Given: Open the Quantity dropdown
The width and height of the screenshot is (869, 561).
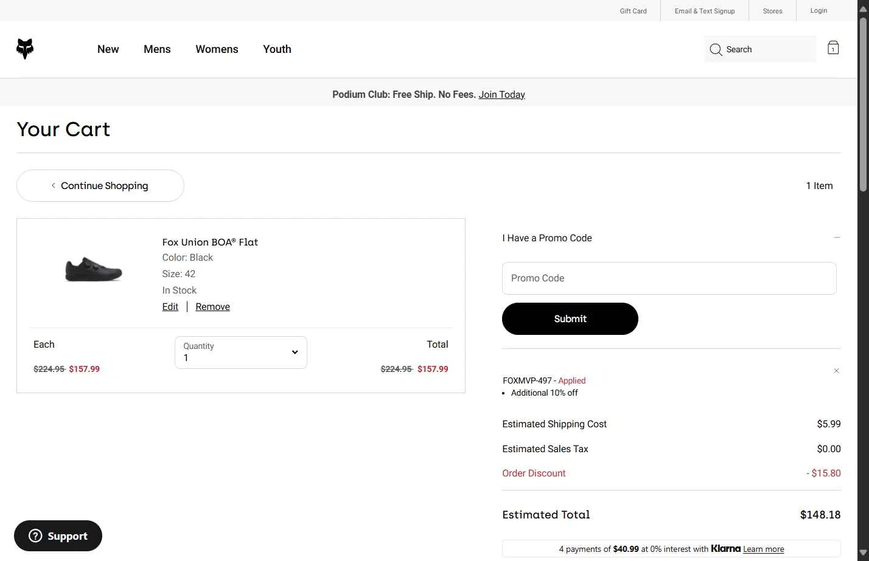Looking at the screenshot, I should coord(241,353).
